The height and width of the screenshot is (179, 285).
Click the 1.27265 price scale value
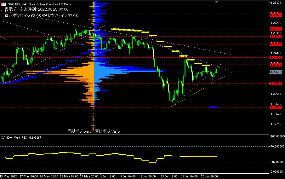pos(276,23)
